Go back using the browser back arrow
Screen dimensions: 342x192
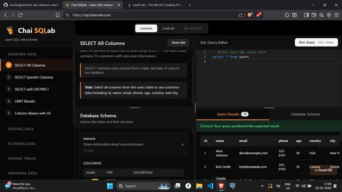coord(6,15)
